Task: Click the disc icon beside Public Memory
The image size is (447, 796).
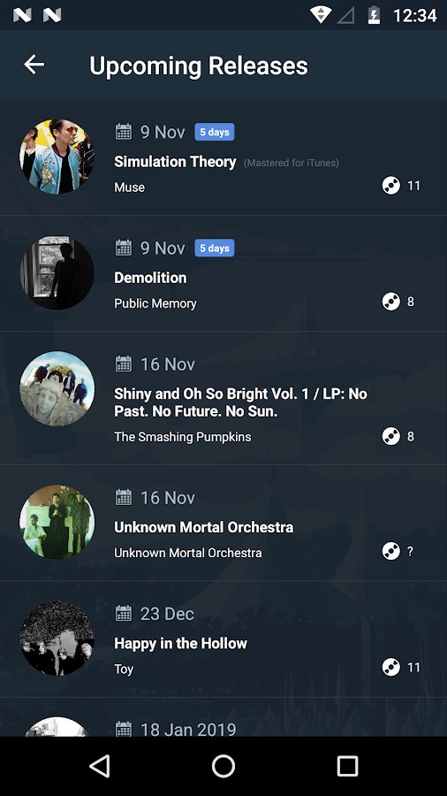Action: tap(390, 302)
